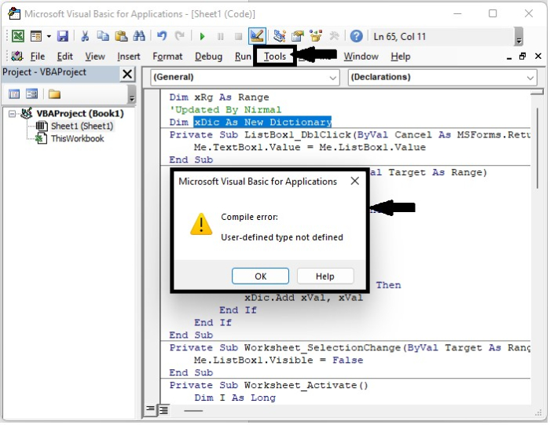Image resolution: width=550 pixels, height=425 pixels.
Task: Open the Run menu
Action: point(243,57)
